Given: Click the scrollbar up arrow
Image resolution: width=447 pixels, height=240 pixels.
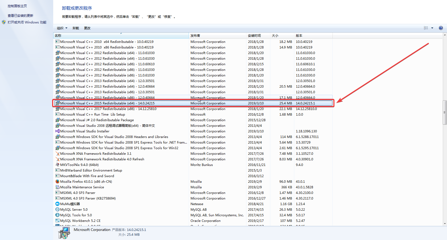Looking at the screenshot, I should [445, 35].
